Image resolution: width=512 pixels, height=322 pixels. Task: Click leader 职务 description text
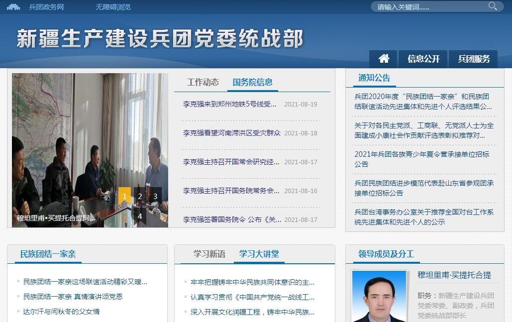click(x=456, y=306)
